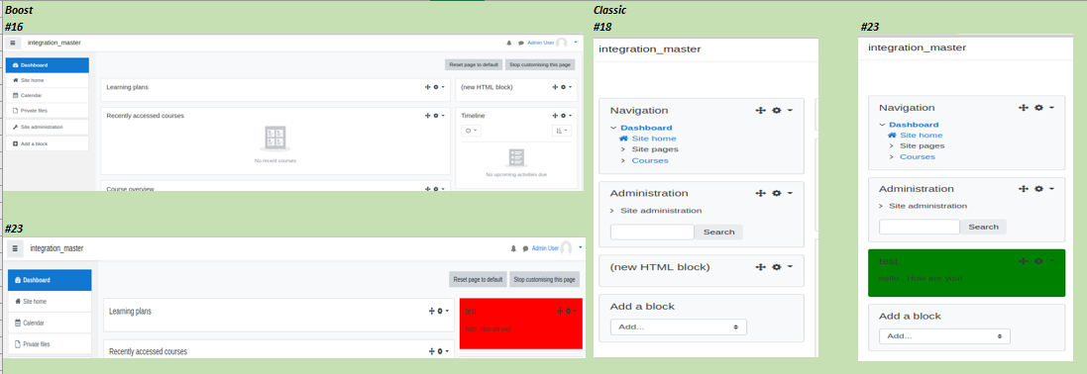Open hamburger menu in Boost #16 screenshot
This screenshot has height=374, width=1087.
coord(13,43)
